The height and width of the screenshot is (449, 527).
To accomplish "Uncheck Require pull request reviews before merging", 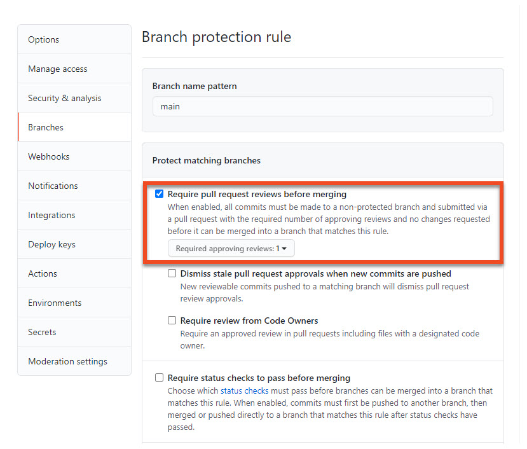I will coord(159,194).
